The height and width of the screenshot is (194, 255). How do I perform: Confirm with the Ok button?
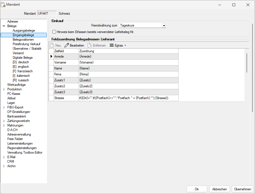[x=197, y=189]
